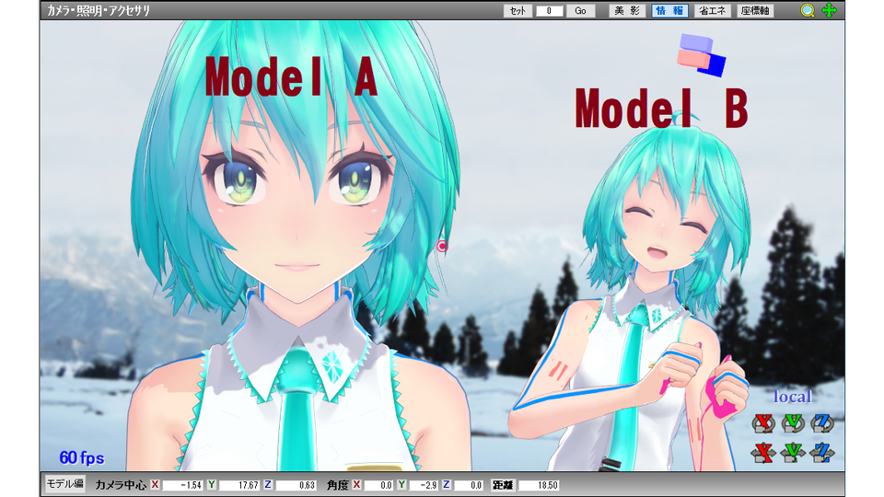Click the カメラ・照明・アクセサリ title text
The width and height of the screenshot is (884, 497).
tap(99, 11)
